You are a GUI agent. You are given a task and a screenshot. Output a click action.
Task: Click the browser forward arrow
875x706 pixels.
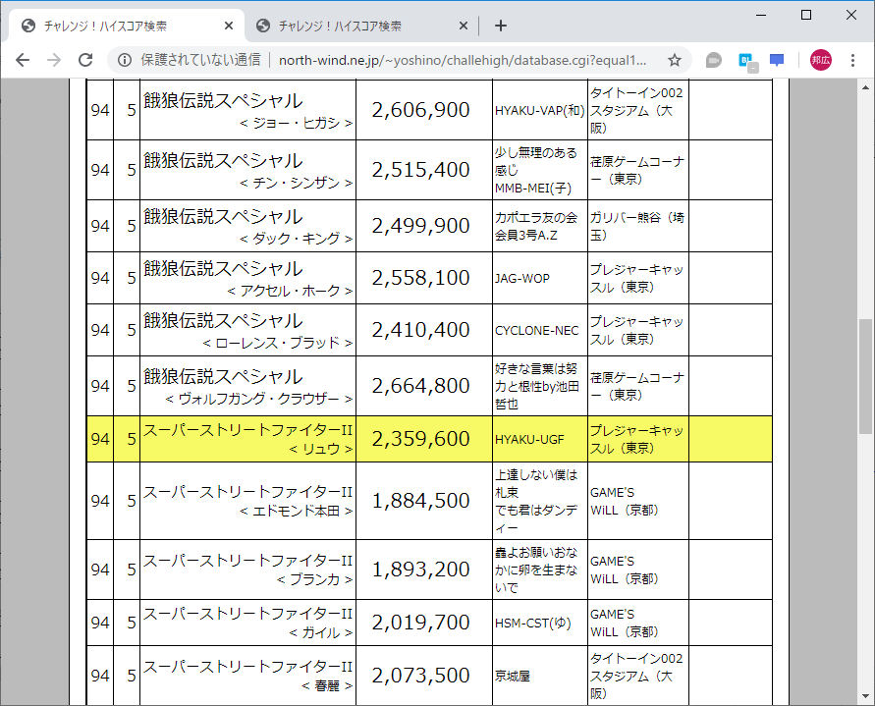[54, 60]
